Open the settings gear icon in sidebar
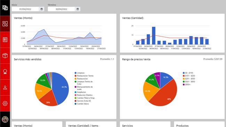 (5, 103)
